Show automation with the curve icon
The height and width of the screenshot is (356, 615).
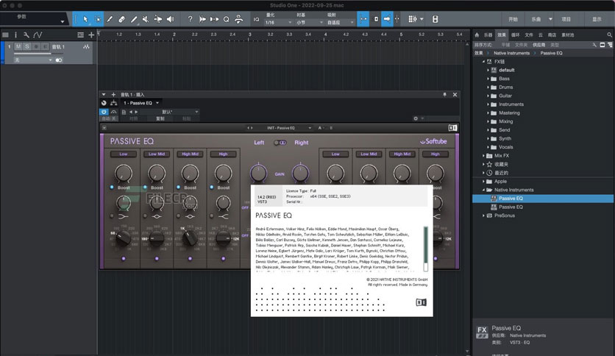[38, 35]
